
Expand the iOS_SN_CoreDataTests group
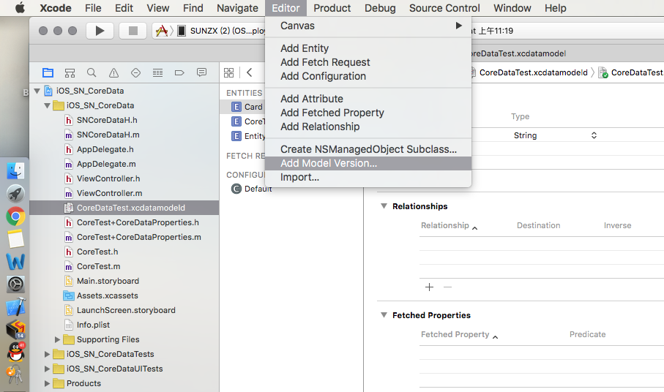(x=47, y=355)
